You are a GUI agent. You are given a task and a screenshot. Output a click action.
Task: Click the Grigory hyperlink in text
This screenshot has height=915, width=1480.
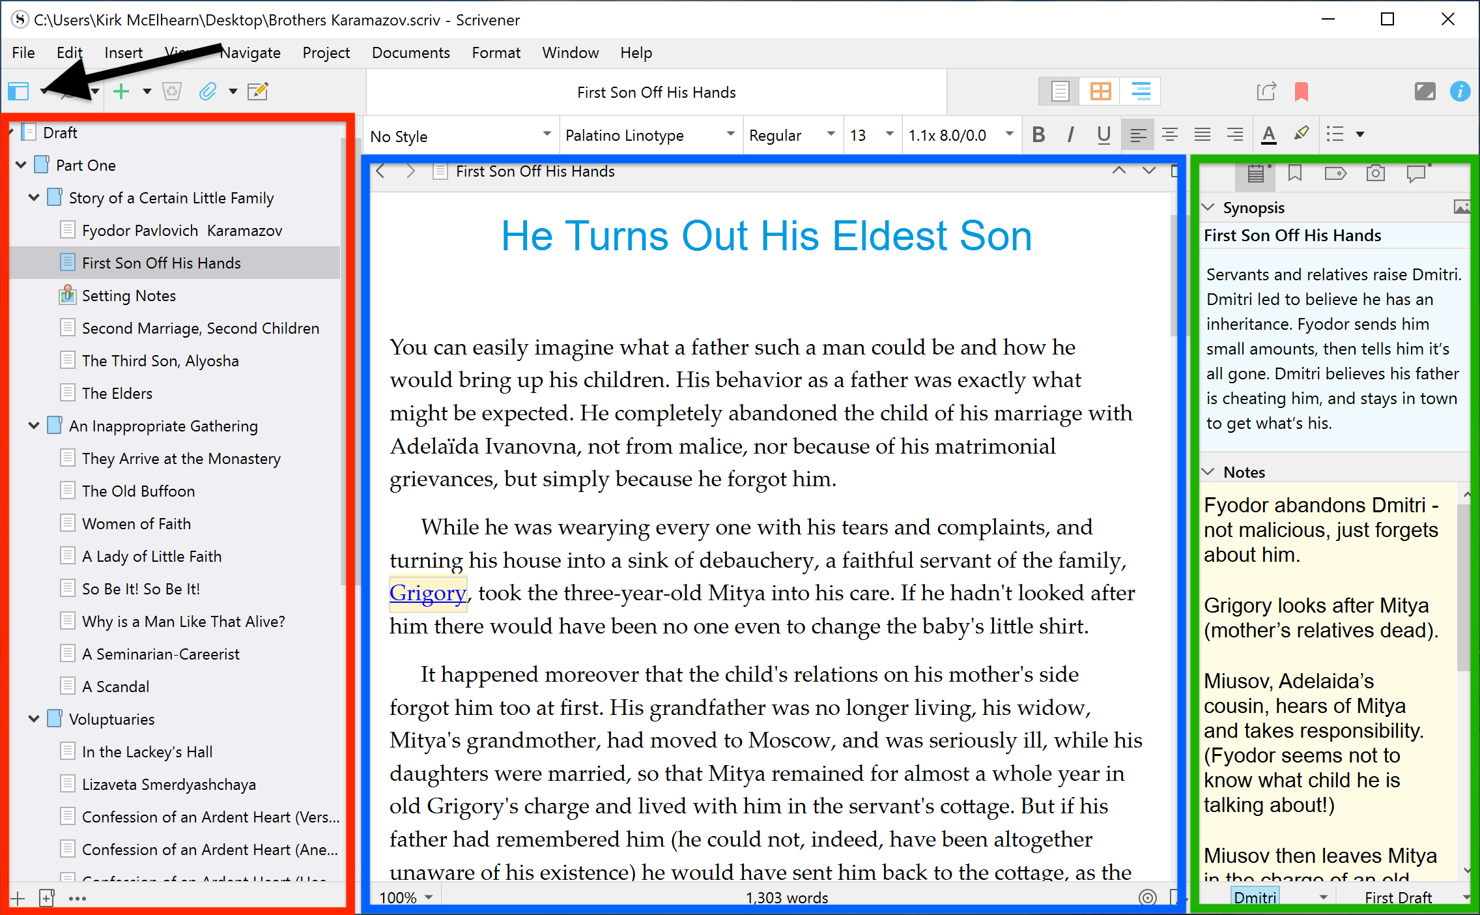tap(427, 593)
